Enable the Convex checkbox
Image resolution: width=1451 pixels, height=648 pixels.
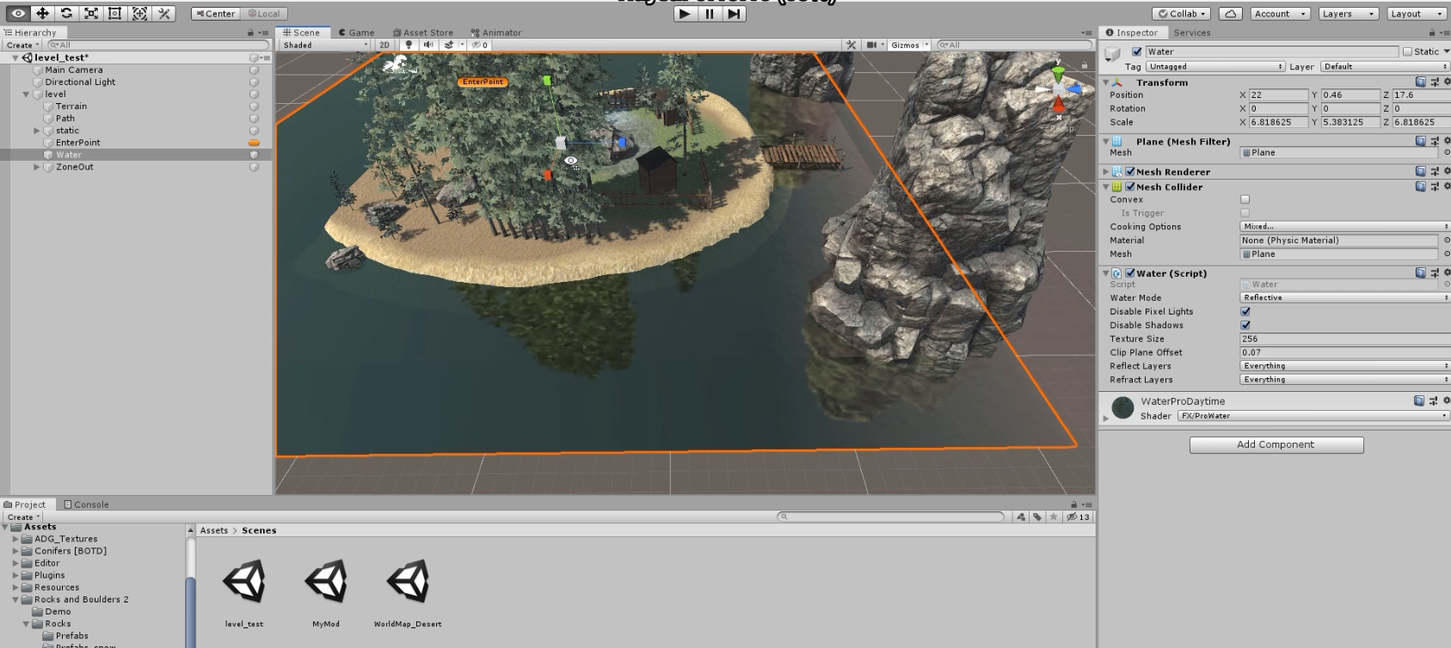tap(1245, 199)
